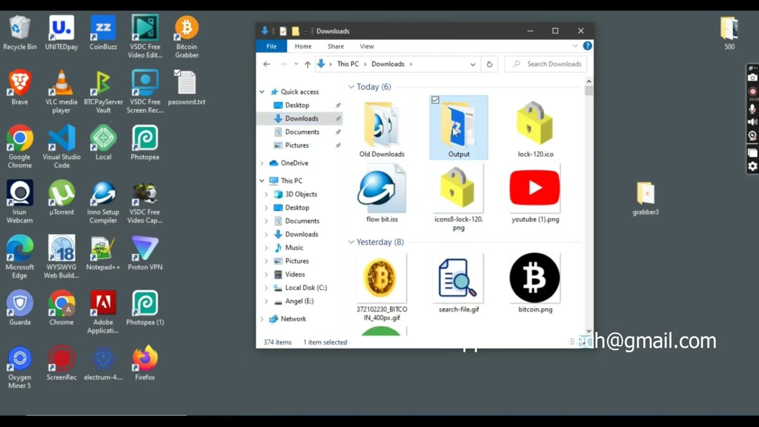The width and height of the screenshot is (759, 427).
Task: Collapse the Yesterday (8) group
Action: (352, 242)
